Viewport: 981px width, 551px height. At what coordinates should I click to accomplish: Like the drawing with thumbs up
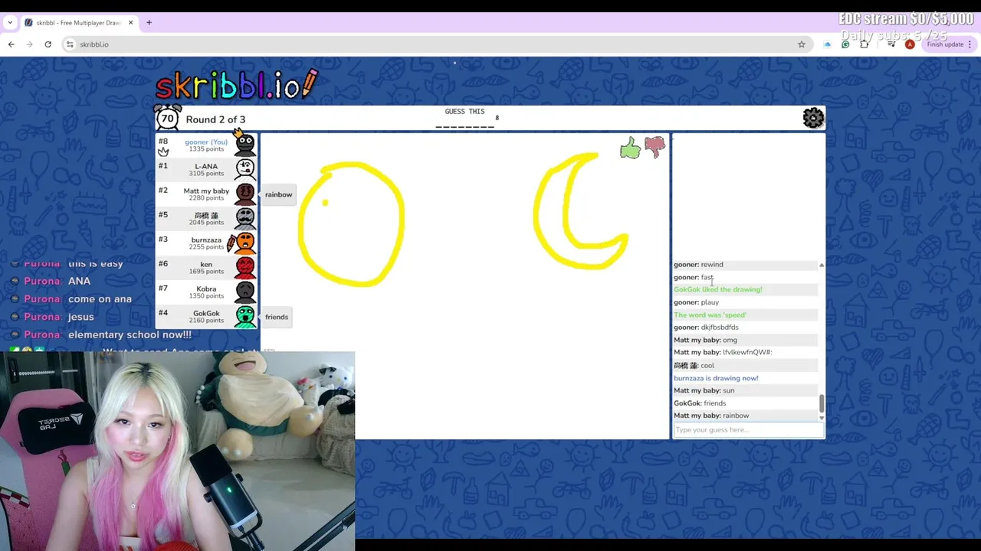pos(630,148)
